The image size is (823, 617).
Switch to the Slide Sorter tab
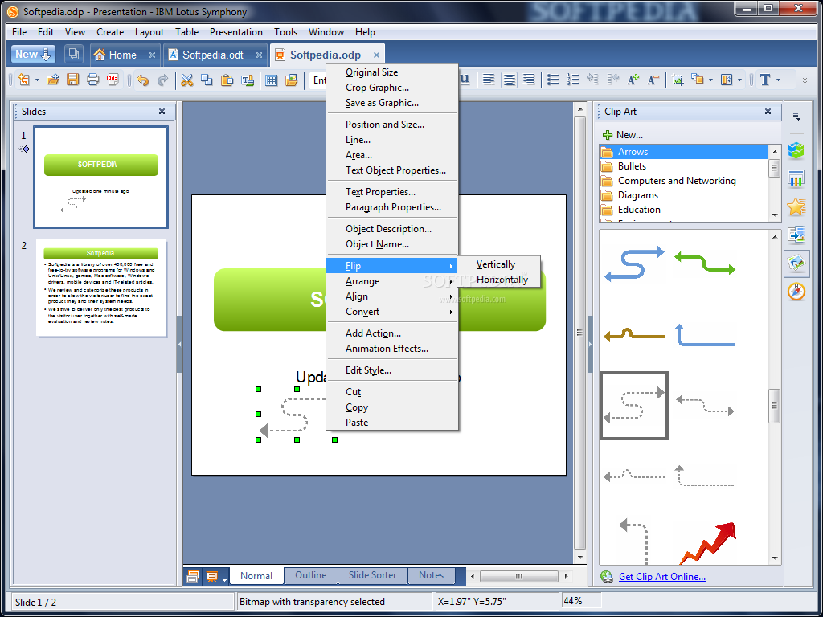pyautogui.click(x=373, y=575)
